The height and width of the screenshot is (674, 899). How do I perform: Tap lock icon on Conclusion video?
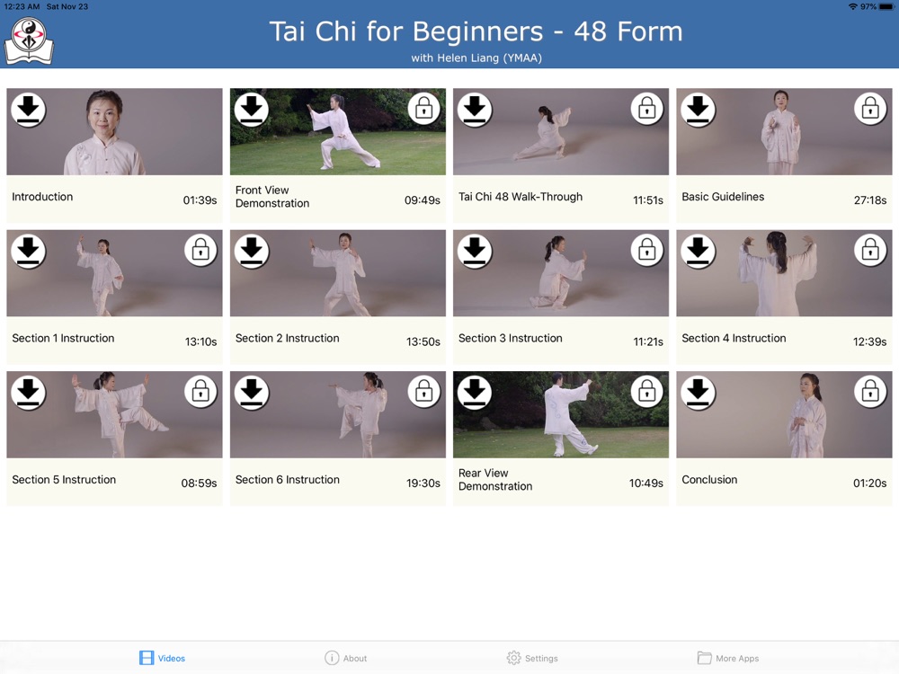point(870,391)
